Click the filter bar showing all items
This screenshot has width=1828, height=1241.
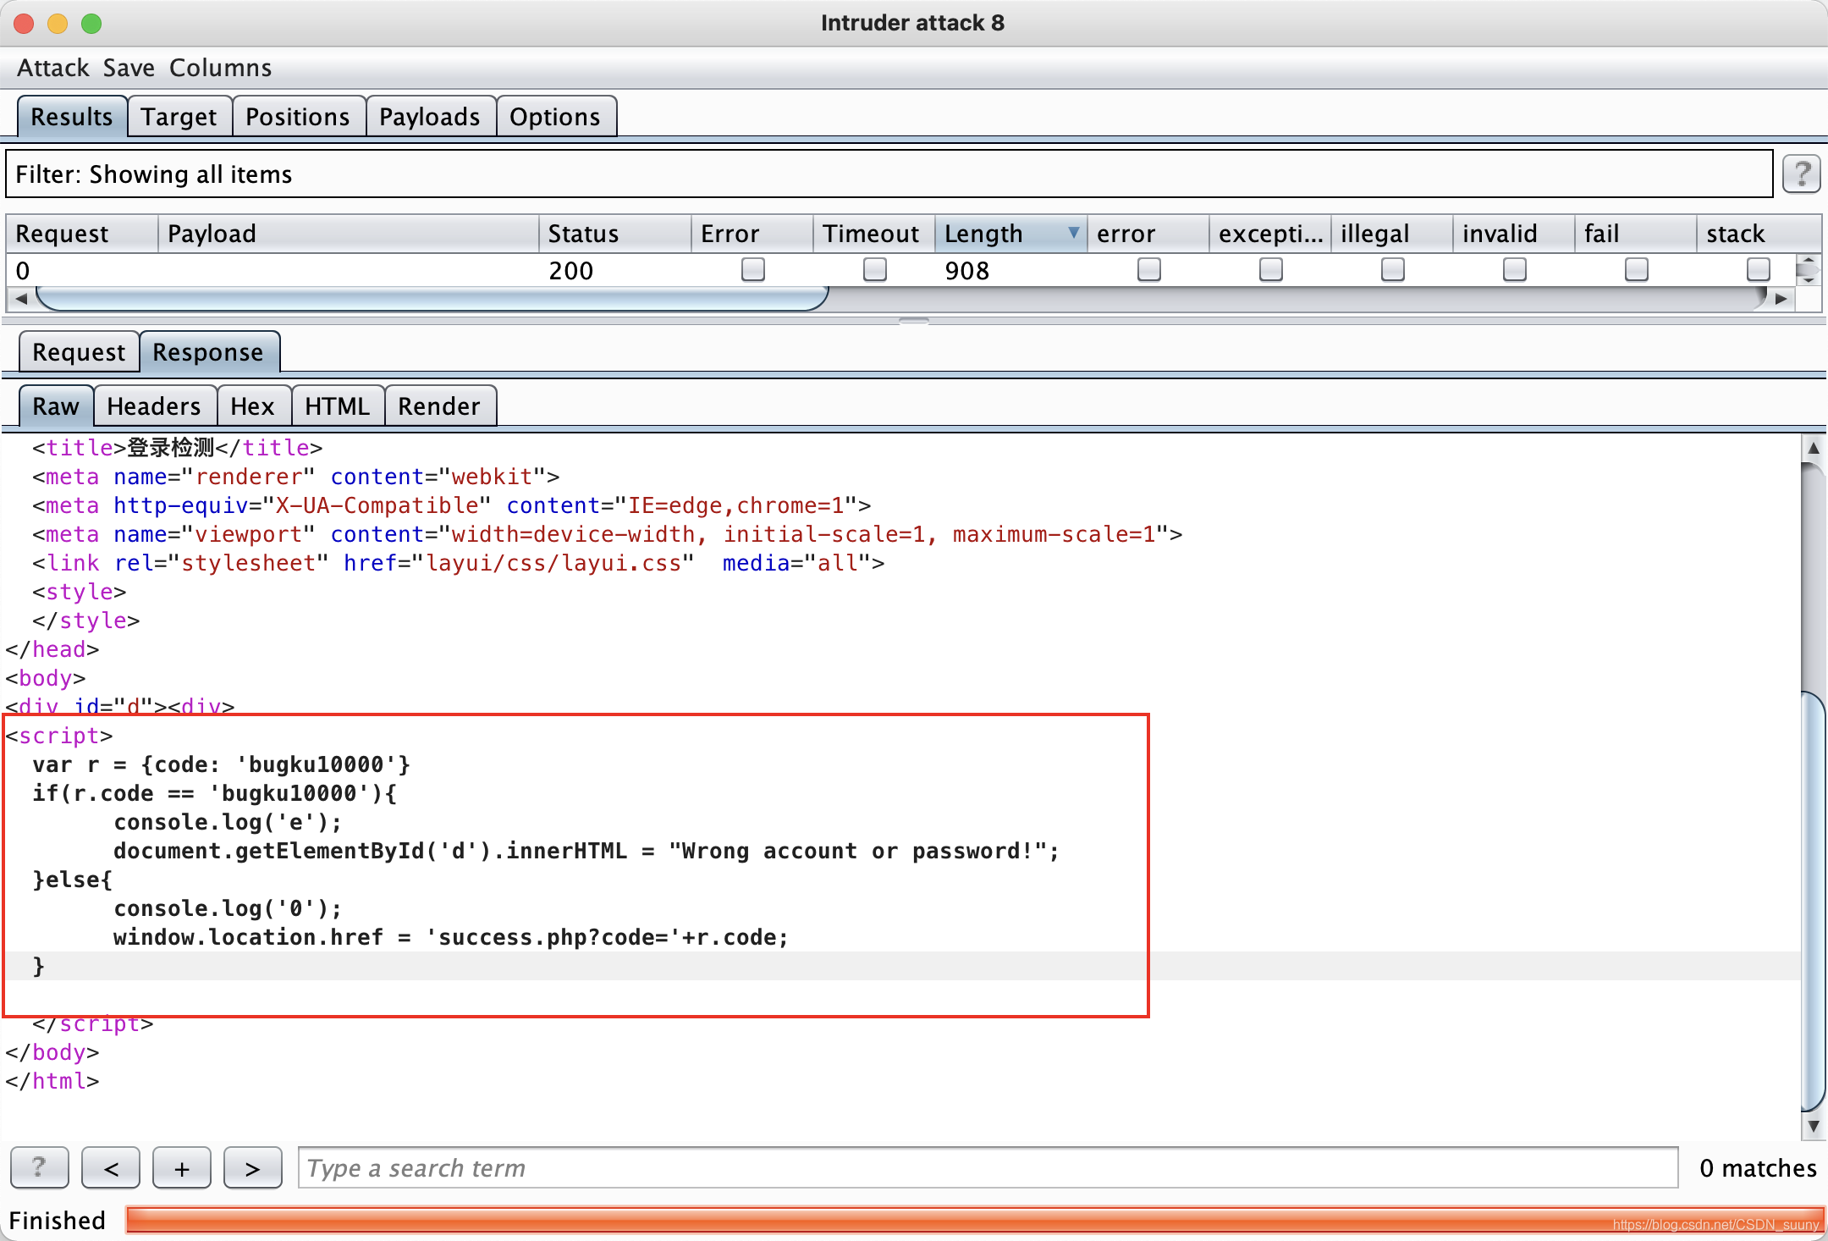889,174
